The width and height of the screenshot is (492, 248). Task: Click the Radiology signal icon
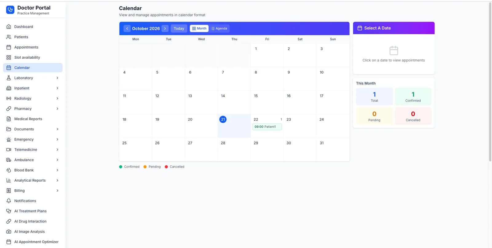click(9, 98)
